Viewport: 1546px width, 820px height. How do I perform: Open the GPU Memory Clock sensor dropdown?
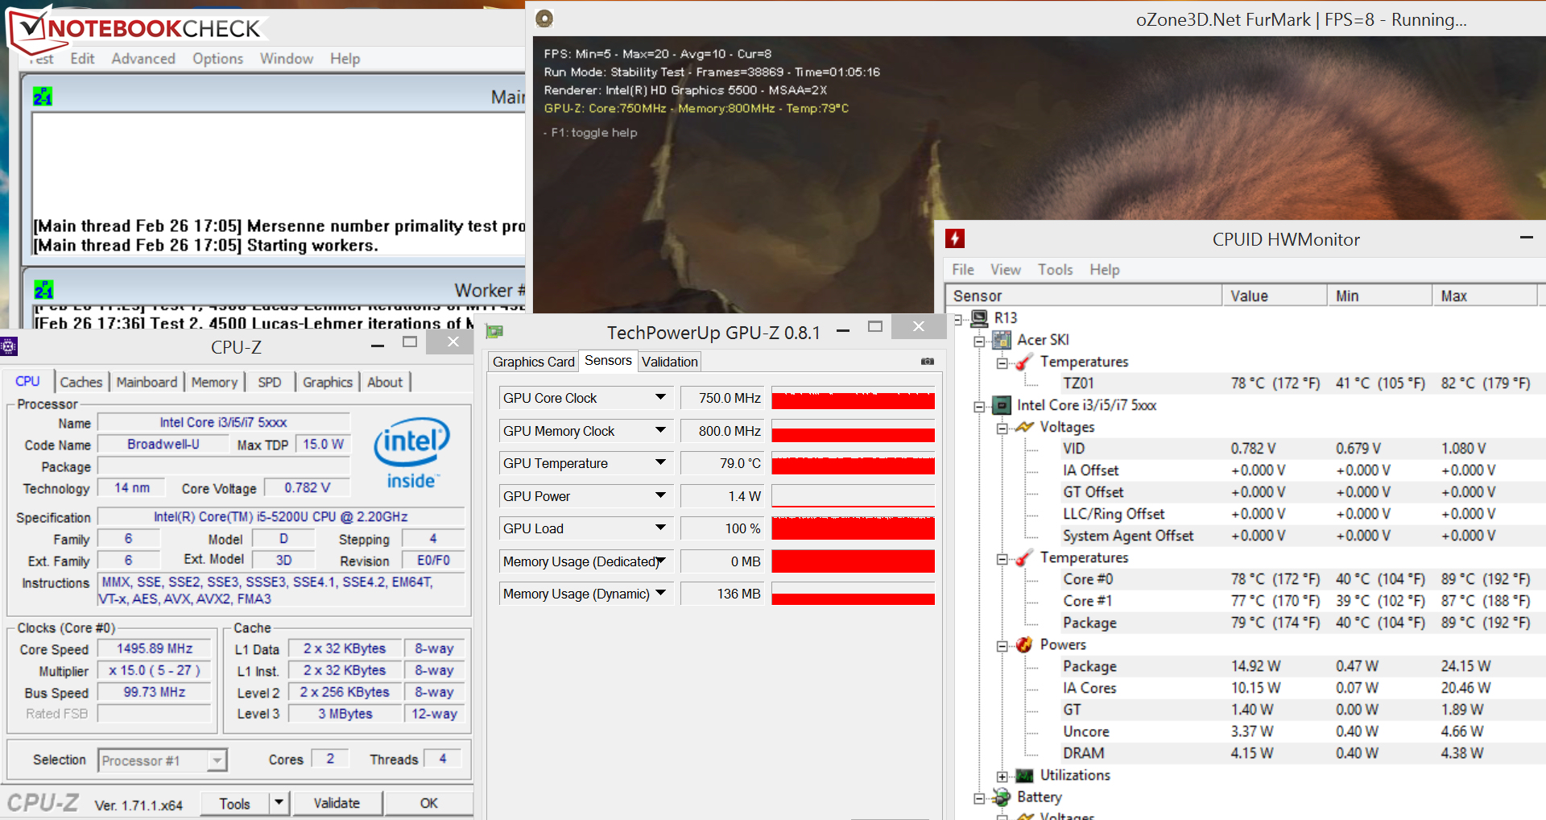[660, 430]
